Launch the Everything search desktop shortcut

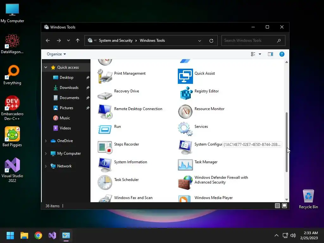point(12,75)
